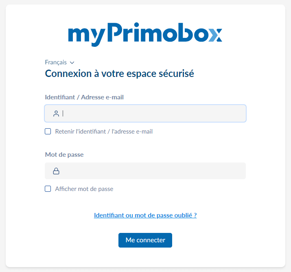Click the 'Mot de passe' field label
Image resolution: width=291 pixels, height=272 pixels.
pyautogui.click(x=64, y=155)
